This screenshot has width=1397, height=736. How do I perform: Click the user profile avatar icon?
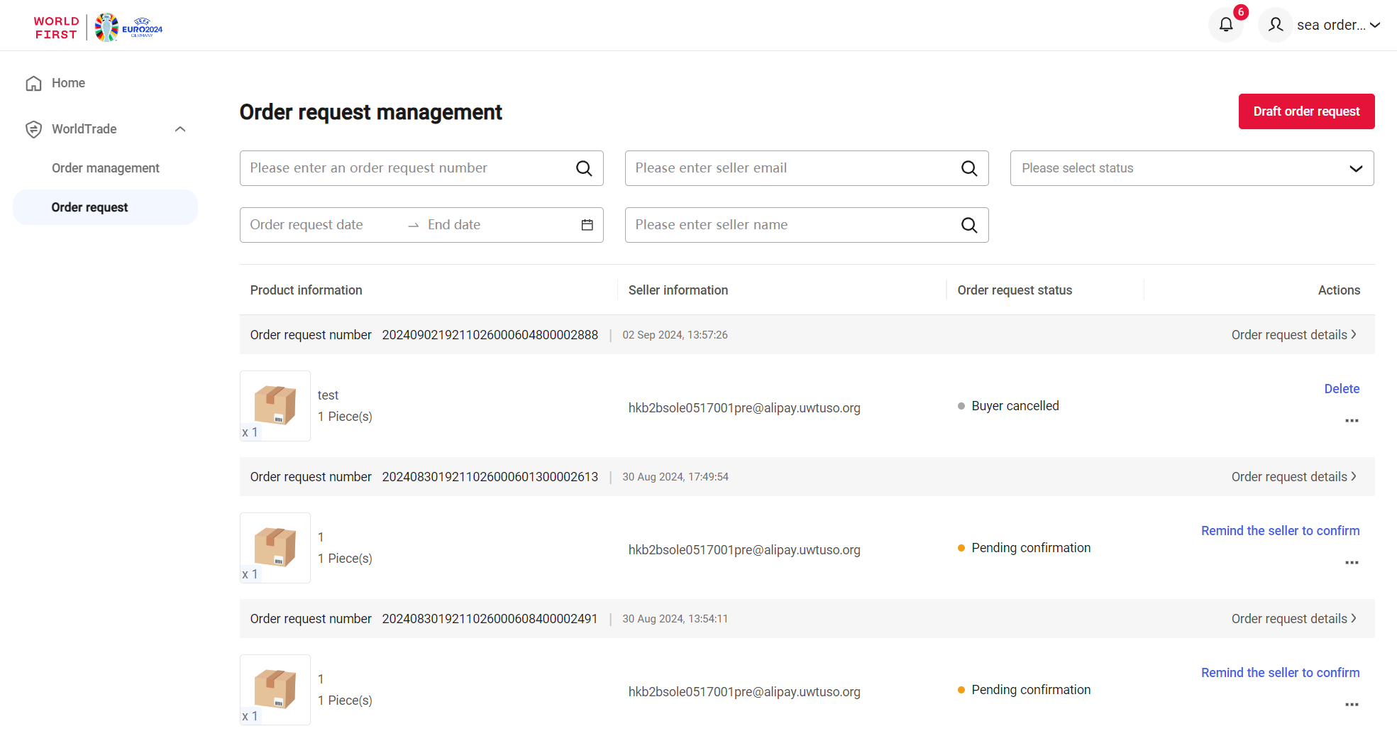1275,26
